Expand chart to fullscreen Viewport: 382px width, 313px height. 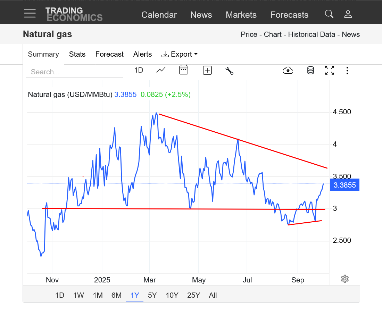(x=330, y=71)
